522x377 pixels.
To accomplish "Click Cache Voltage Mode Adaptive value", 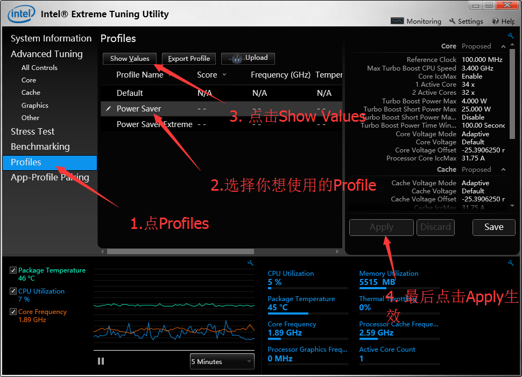I will point(475,183).
